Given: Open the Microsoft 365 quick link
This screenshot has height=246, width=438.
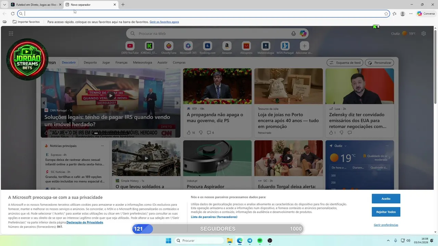Looking at the screenshot, I should [188, 46].
